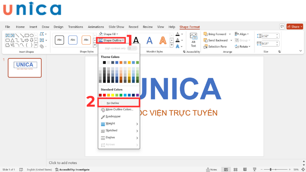Click the Share button
Viewport: 306px width, 172px height.
click(x=295, y=26)
